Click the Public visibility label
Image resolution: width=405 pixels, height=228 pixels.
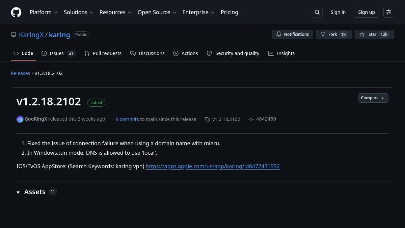(81, 35)
